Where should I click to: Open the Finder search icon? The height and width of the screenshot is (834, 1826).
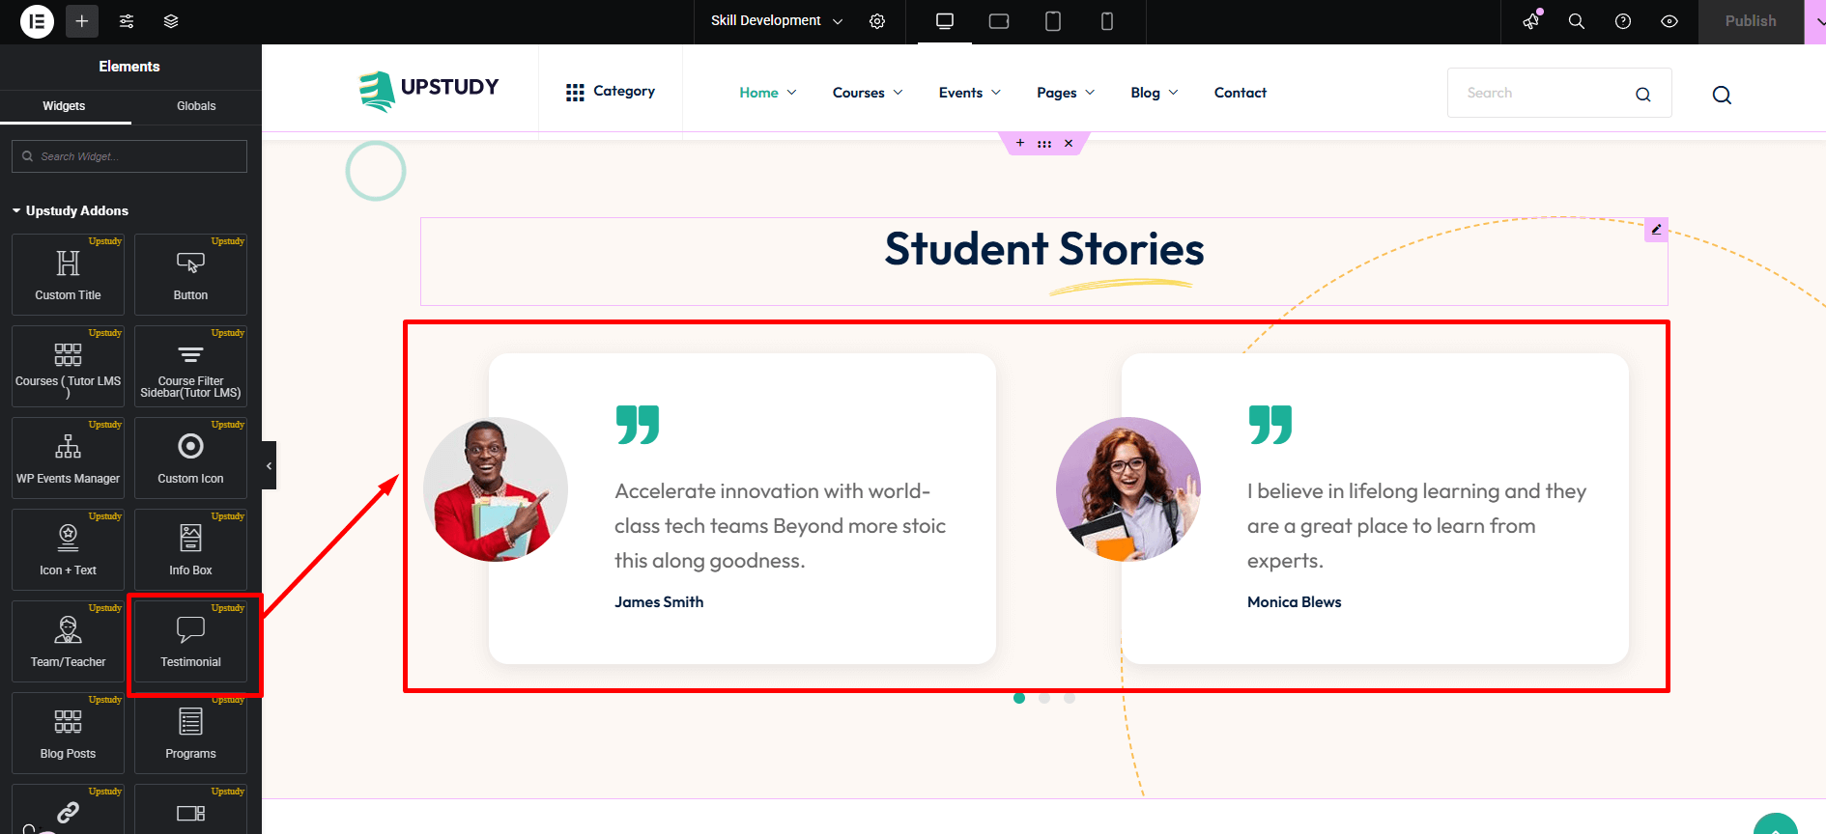pos(1577,21)
